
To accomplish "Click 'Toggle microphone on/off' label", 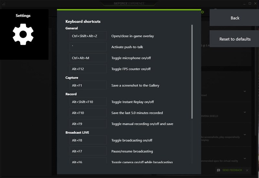I will coord(131,58).
